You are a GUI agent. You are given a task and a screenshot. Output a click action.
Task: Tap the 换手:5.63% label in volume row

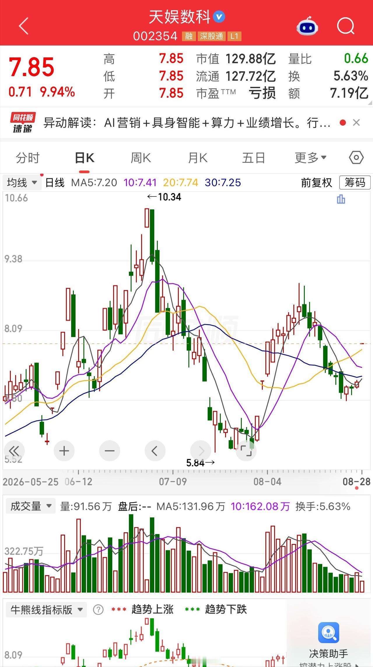323,506
